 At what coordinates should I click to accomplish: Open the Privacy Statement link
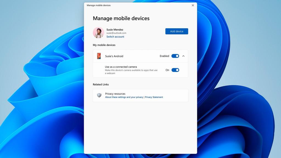[154, 97]
